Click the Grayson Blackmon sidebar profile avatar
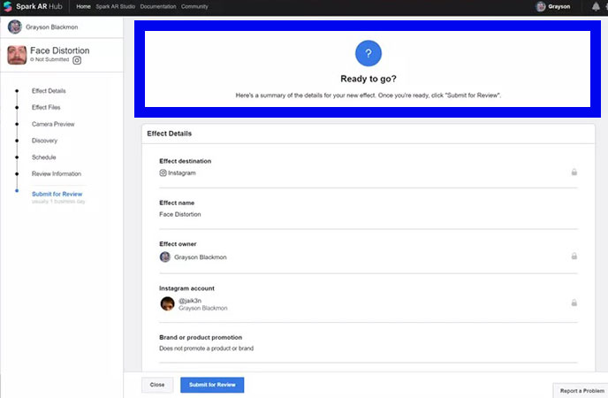This screenshot has height=398, width=608. [x=15, y=27]
